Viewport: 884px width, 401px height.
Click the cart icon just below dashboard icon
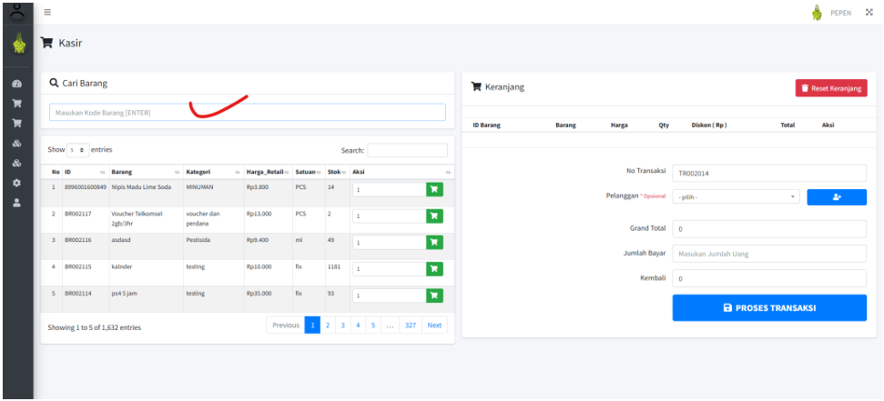point(17,104)
